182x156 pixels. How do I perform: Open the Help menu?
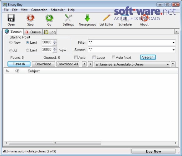coord(71,10)
